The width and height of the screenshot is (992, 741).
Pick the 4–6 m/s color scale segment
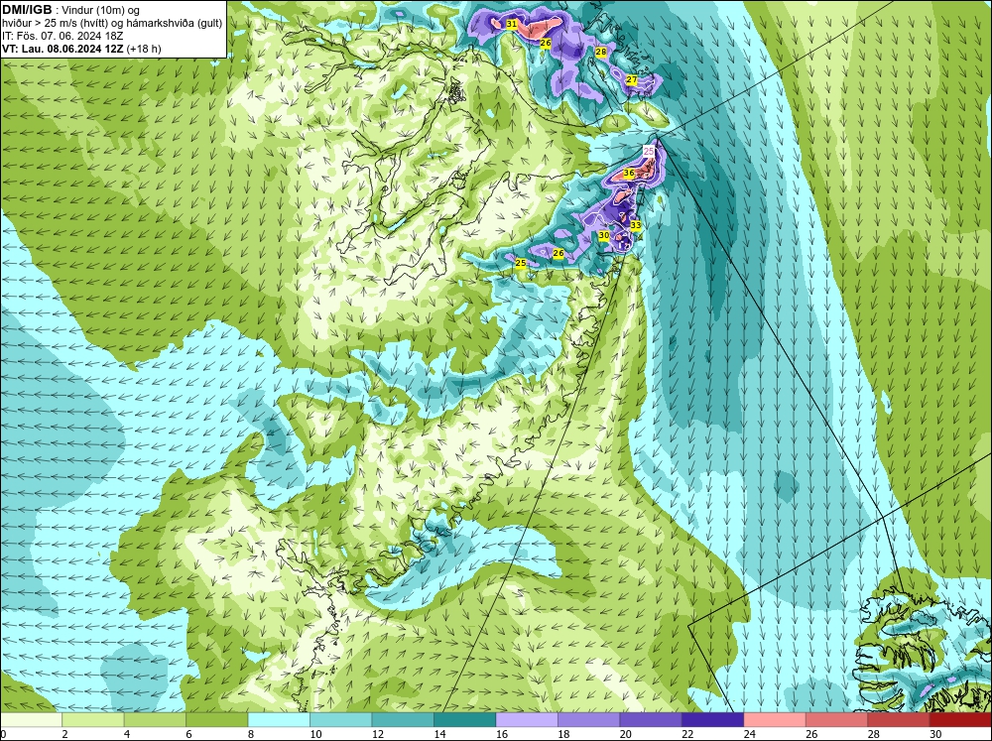tap(155, 720)
